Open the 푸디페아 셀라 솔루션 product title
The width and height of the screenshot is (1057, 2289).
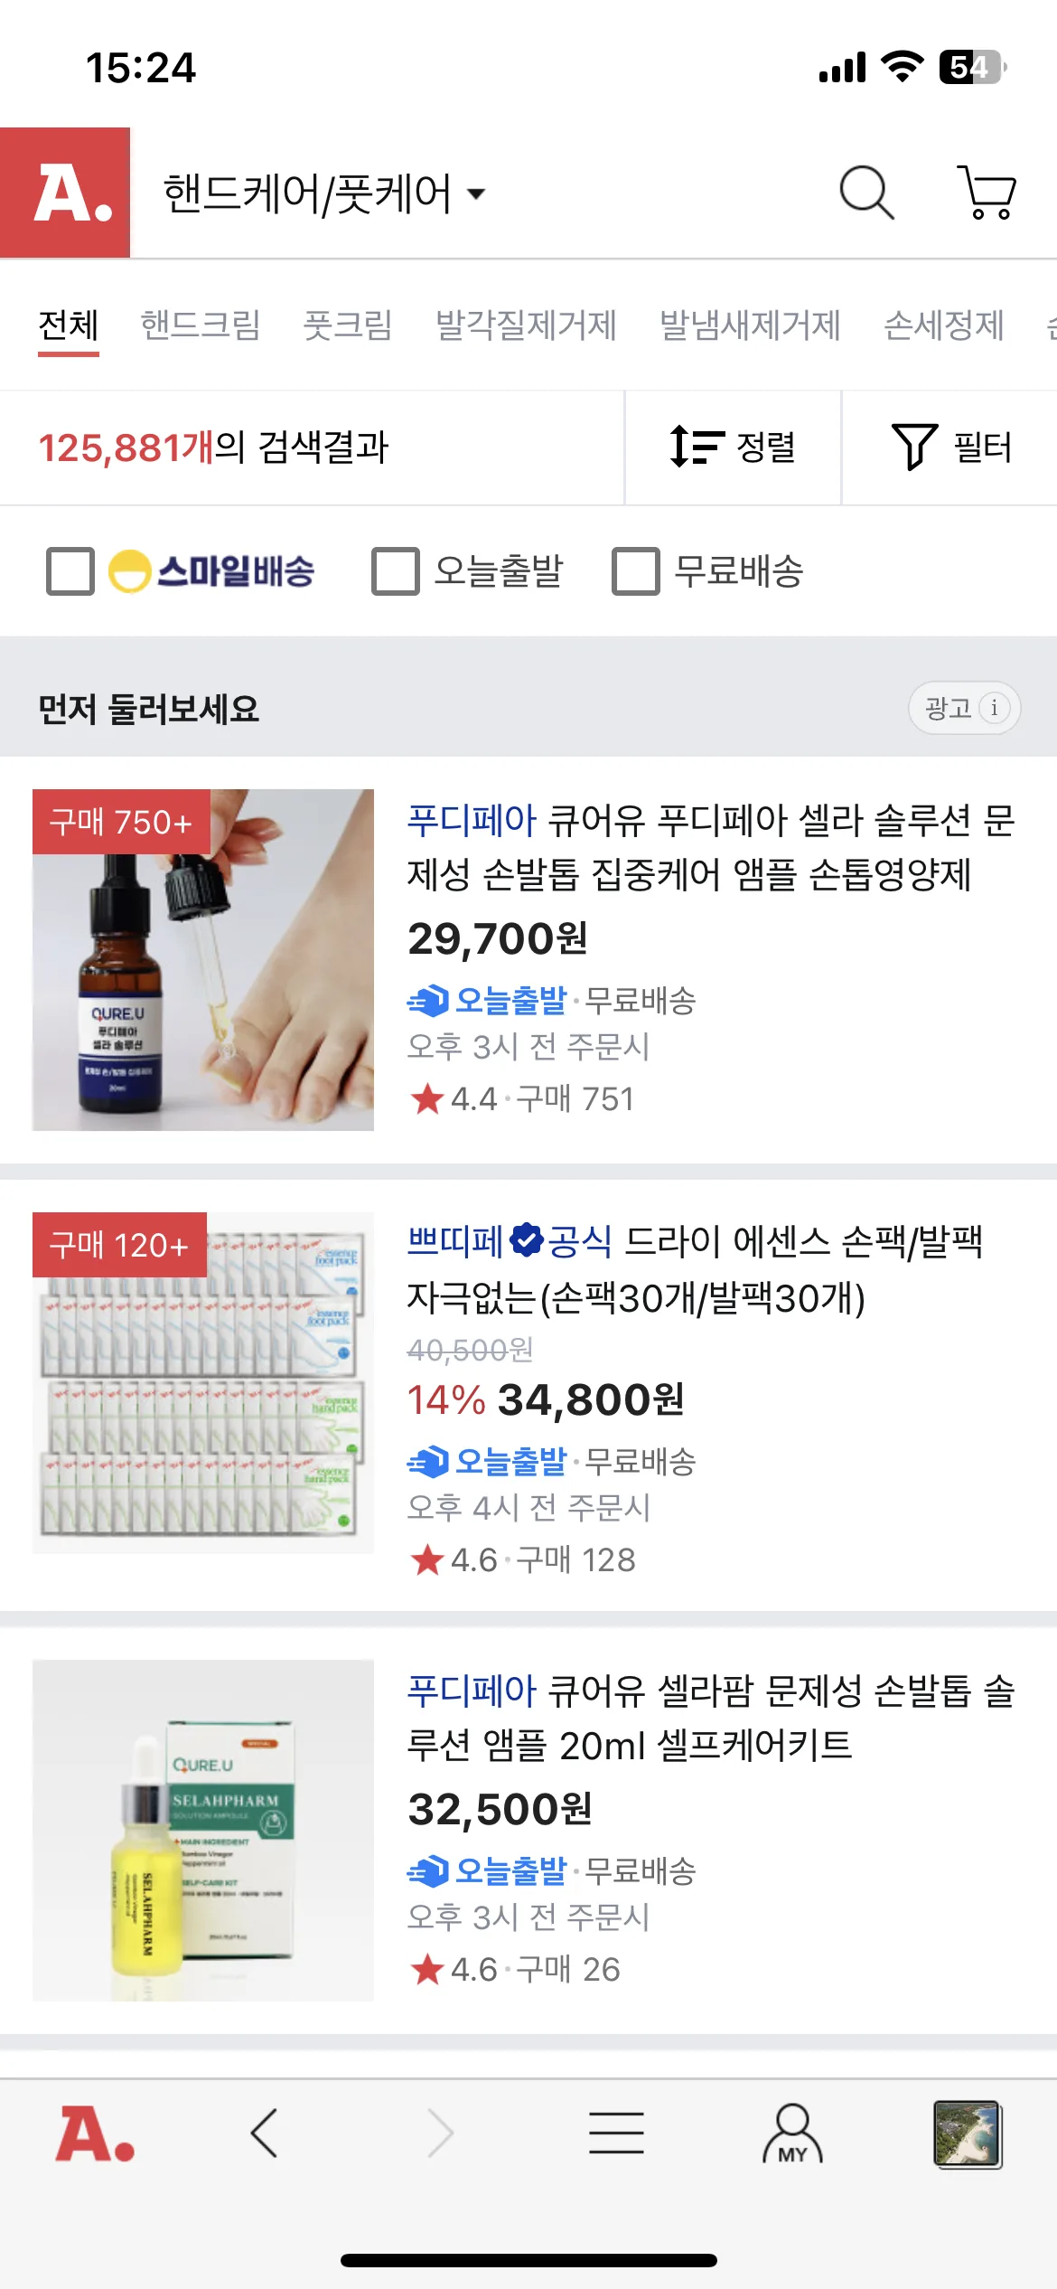pos(710,847)
